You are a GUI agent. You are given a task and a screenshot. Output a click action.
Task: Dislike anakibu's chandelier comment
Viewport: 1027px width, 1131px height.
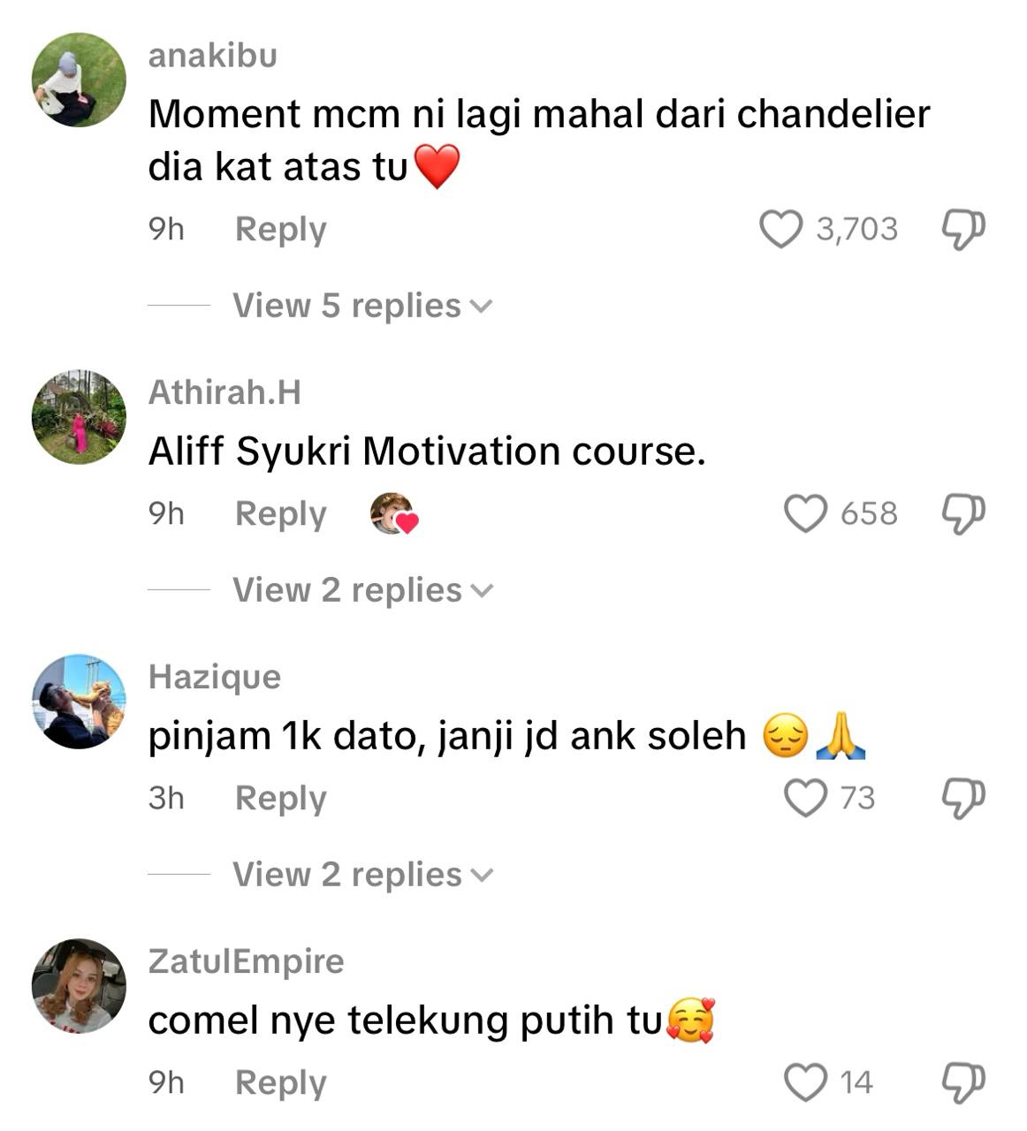[x=962, y=230]
